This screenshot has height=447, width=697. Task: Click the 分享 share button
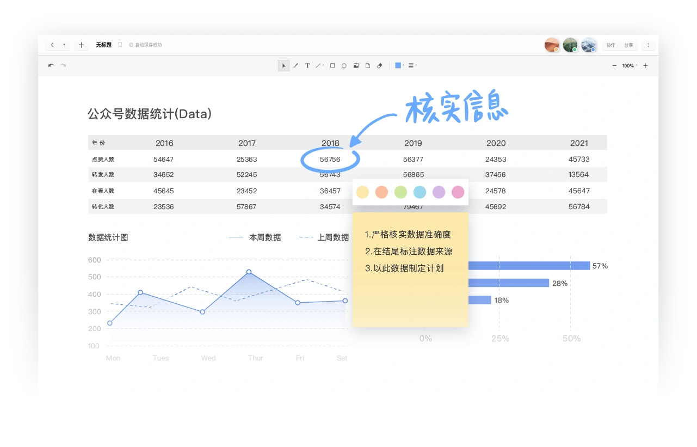click(628, 45)
